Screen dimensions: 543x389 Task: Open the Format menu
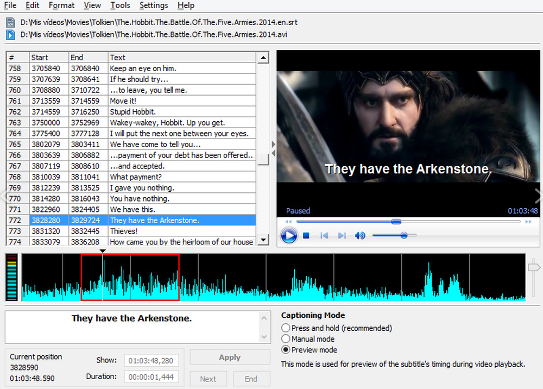coord(61,5)
